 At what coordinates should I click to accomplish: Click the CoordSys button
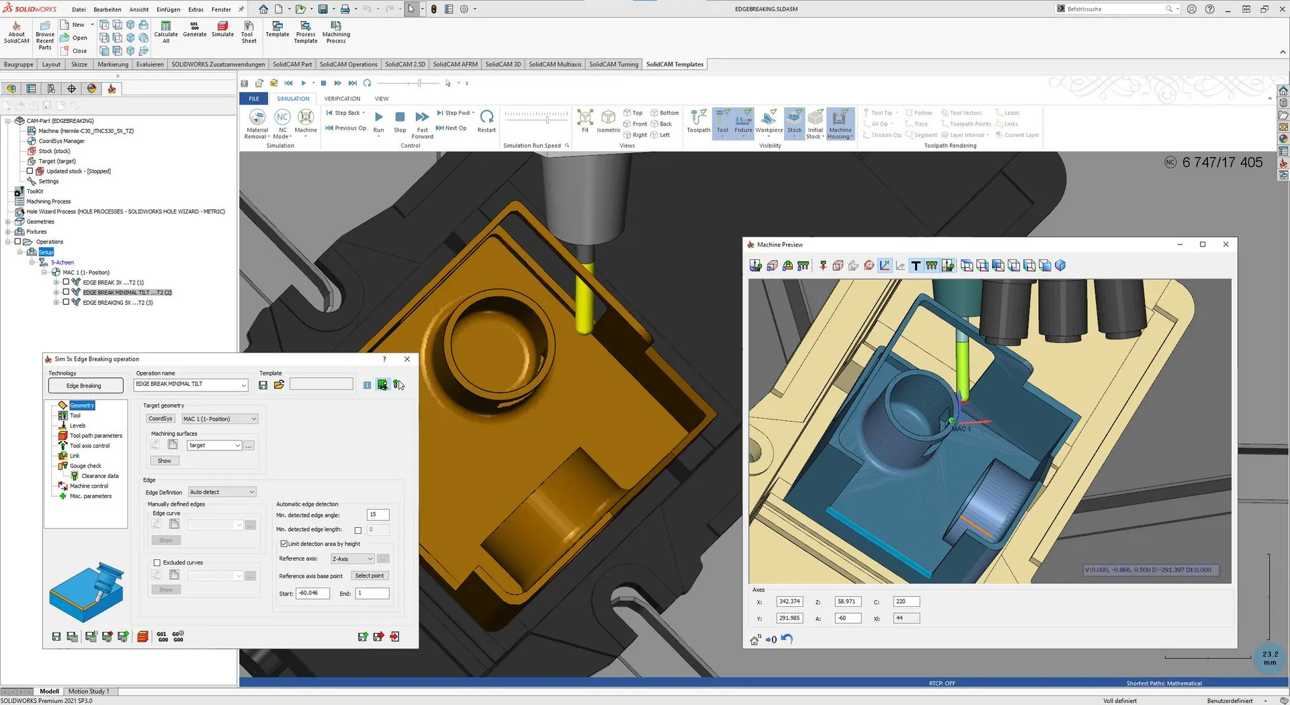click(161, 419)
